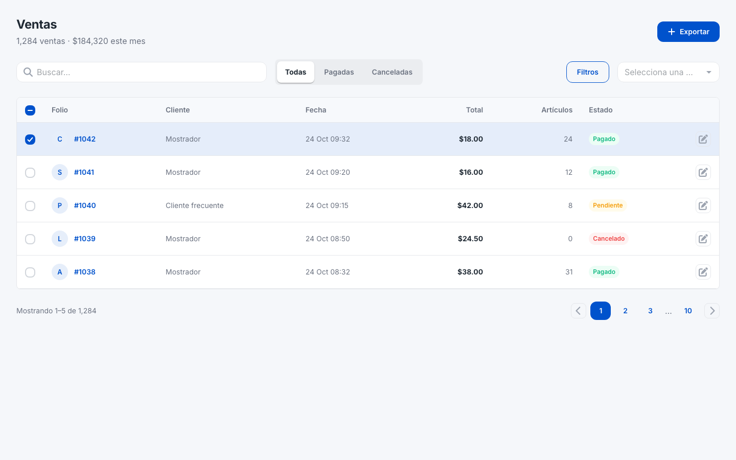This screenshot has width=736, height=460.
Task: Open folio link #1042
Action: 85,139
